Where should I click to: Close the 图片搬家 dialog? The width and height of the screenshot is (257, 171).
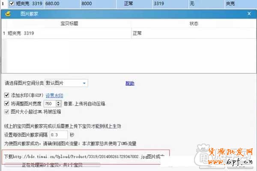[x=249, y=14]
